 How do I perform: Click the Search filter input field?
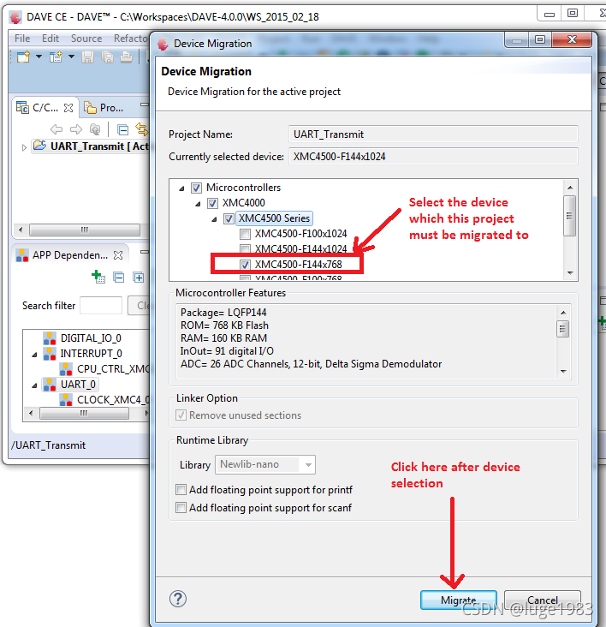[x=101, y=306]
